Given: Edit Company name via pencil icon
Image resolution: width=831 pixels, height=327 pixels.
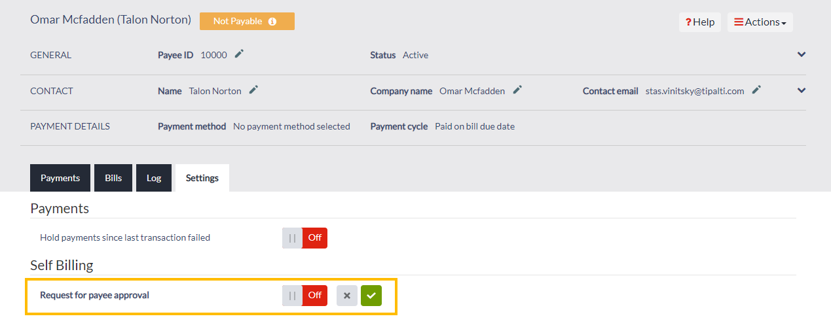Looking at the screenshot, I should 517,90.
